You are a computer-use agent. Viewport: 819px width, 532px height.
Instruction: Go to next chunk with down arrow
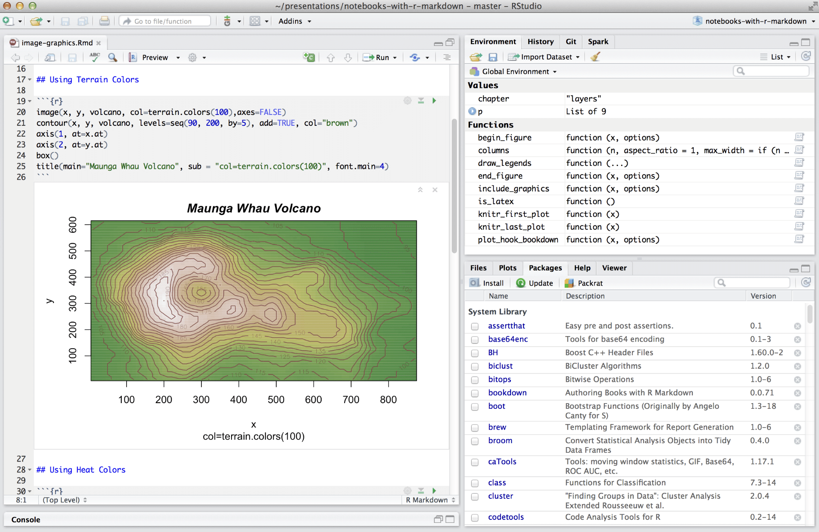[348, 57]
